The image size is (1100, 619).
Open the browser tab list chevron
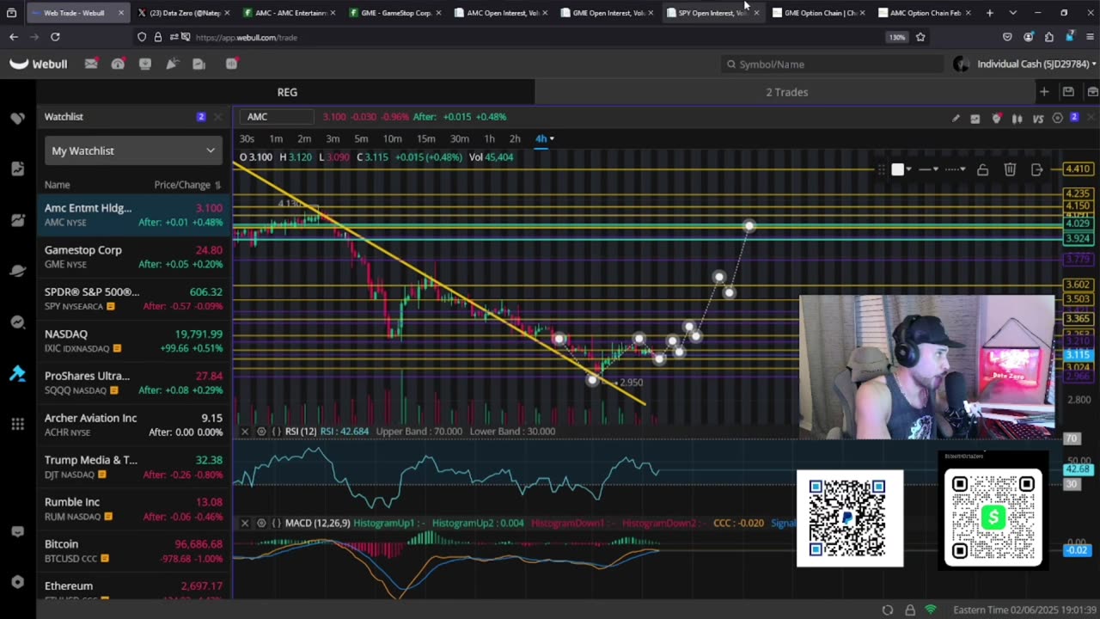coord(1013,13)
